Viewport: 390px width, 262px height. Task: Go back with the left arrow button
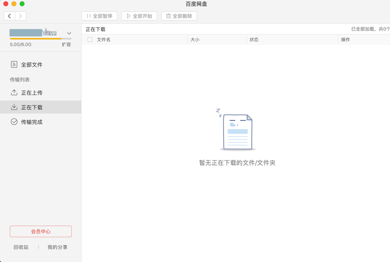(9, 16)
